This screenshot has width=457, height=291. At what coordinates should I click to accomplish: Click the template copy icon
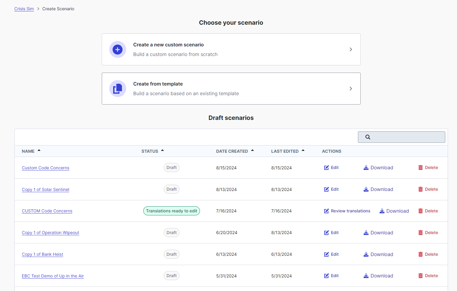point(117,89)
